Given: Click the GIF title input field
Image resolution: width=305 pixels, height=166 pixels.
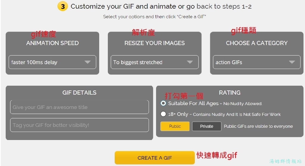Looking at the screenshot, I should coord(79,107).
